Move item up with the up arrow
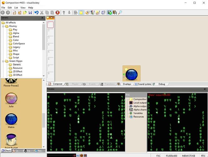Viewport: 208px width, 157px height. pos(64,13)
